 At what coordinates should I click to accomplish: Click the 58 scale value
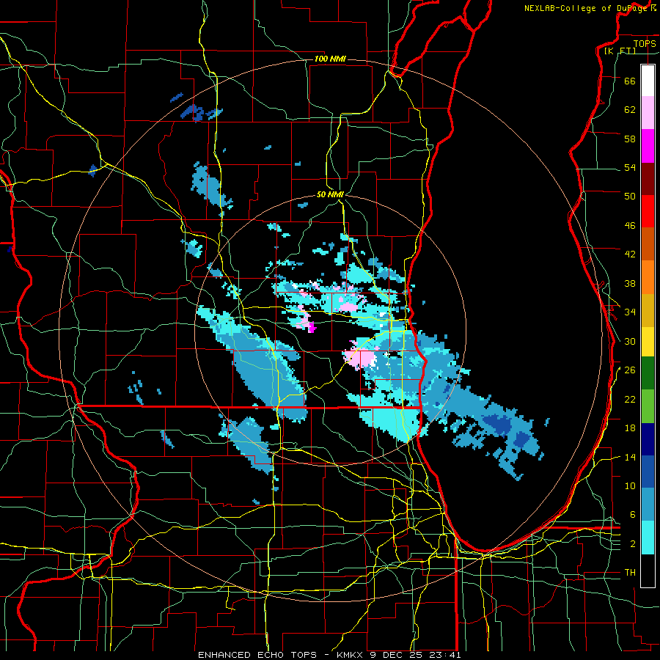click(x=630, y=139)
